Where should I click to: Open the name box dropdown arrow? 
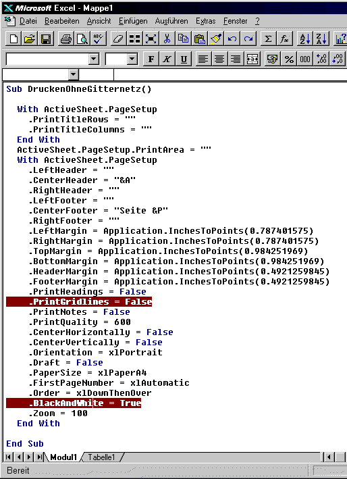73,74
